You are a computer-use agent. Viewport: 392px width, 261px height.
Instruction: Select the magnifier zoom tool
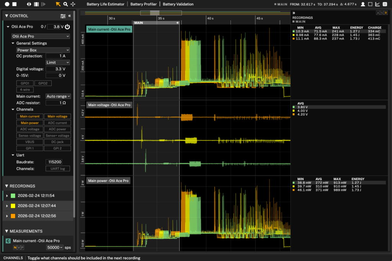pyautogui.click(x=65, y=4)
